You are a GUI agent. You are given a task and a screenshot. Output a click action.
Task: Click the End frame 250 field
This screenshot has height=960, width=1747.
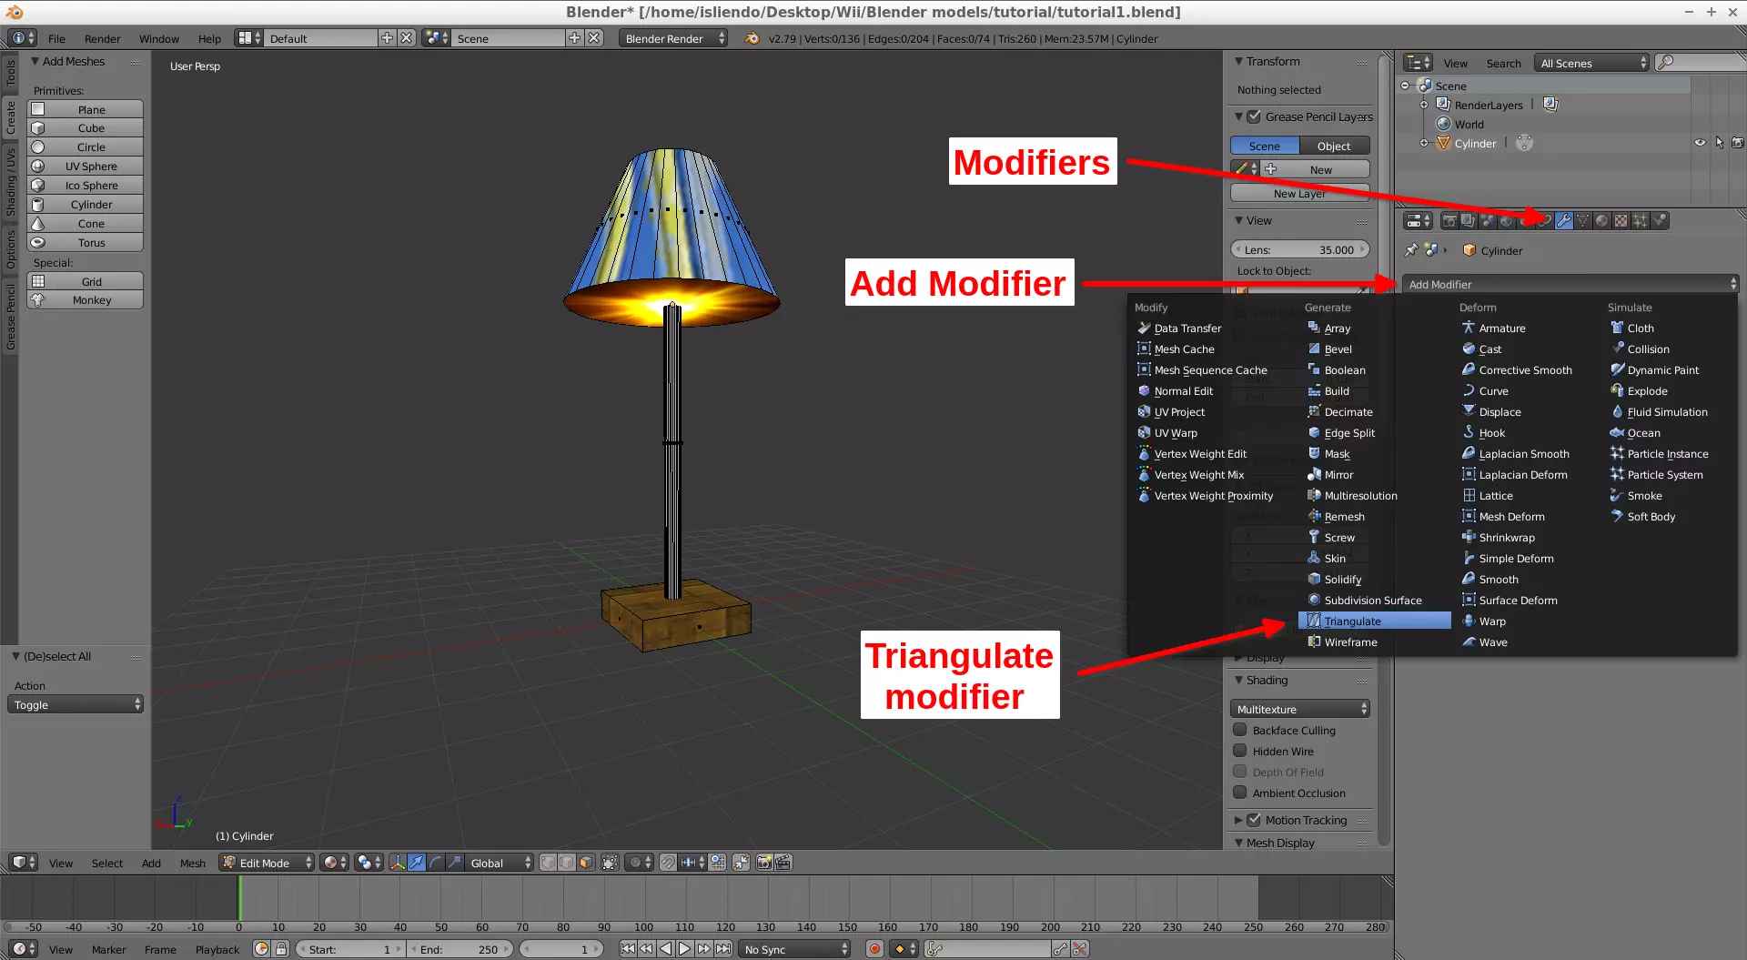pyautogui.click(x=459, y=949)
